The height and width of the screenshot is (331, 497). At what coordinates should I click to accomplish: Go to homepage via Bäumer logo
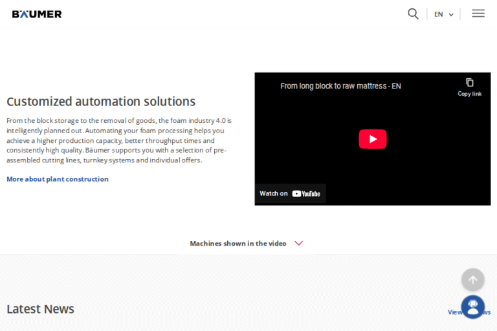pos(37,14)
